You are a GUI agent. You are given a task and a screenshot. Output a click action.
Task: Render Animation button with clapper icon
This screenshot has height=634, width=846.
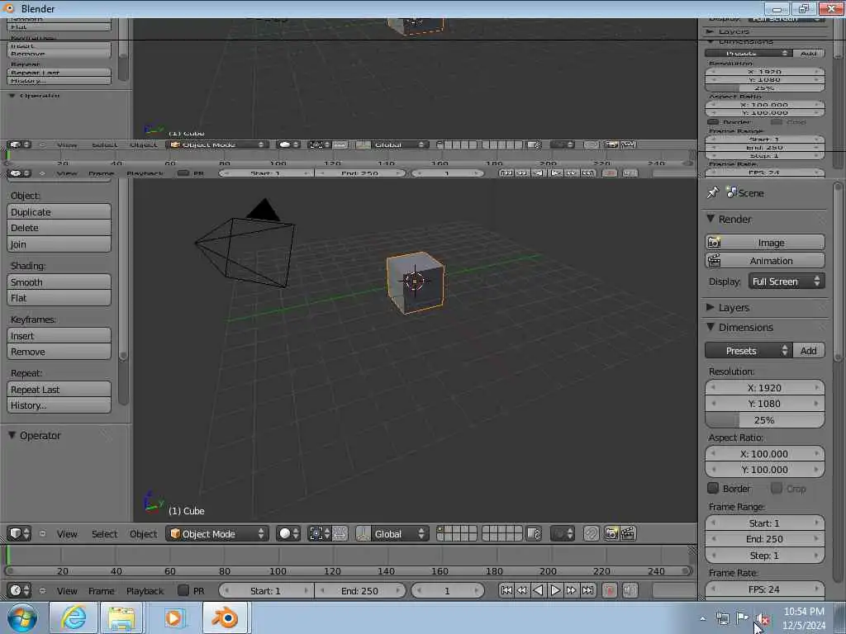[764, 260]
